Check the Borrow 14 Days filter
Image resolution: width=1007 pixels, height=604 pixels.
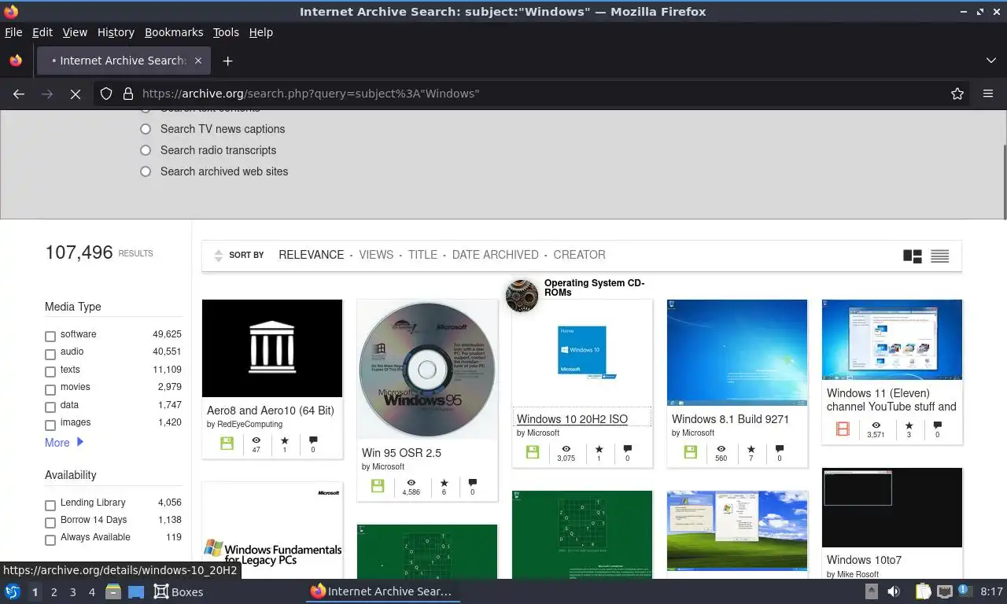coord(50,522)
